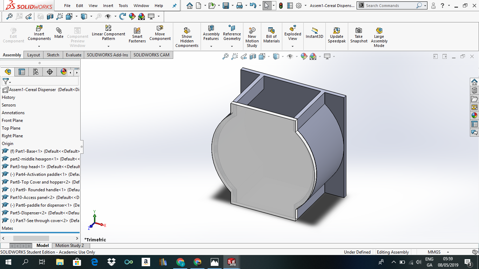Click Update Speedpak
This screenshot has width=479, height=269.
[x=337, y=35]
